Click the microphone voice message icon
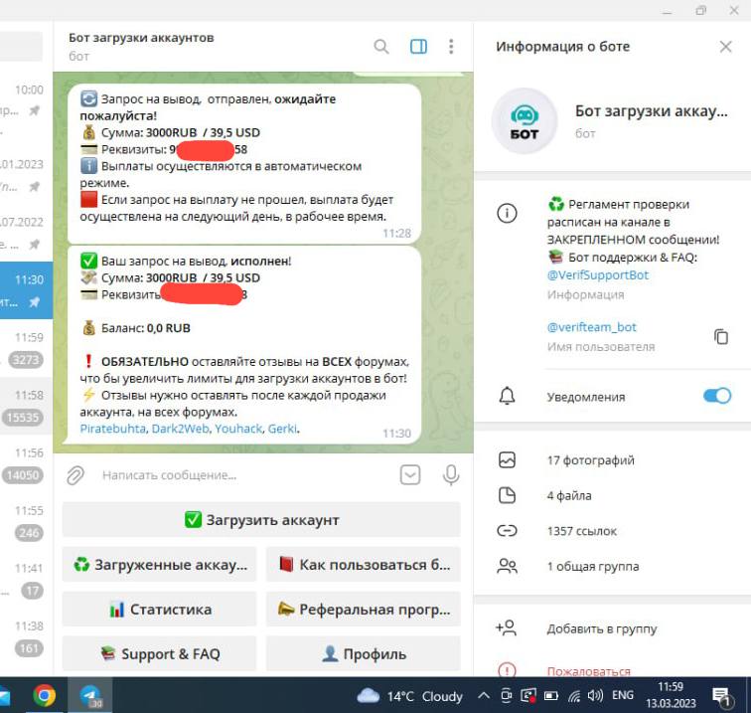751x713 pixels. pos(451,475)
